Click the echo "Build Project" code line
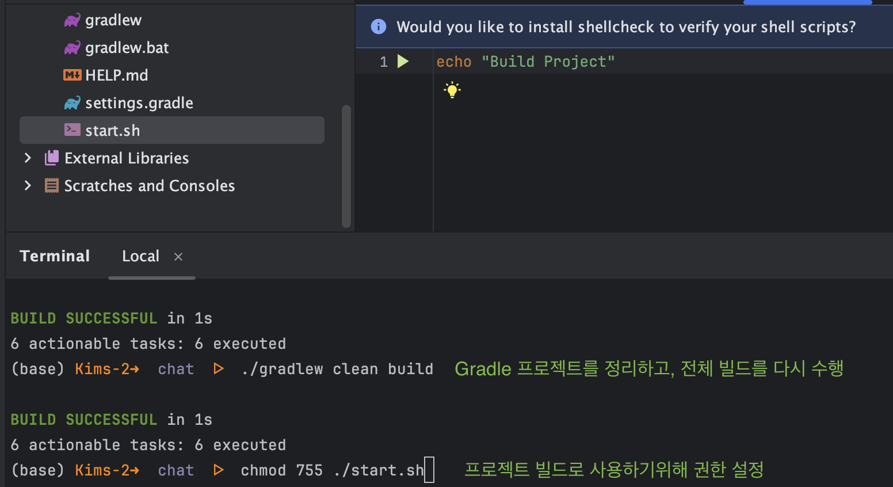 [525, 62]
